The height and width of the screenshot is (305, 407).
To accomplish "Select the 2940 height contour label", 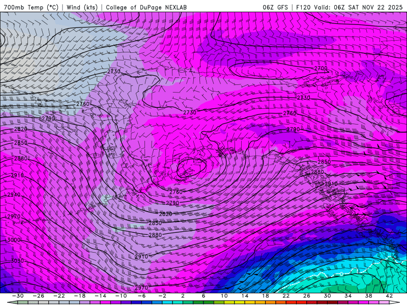I will click(14, 195).
